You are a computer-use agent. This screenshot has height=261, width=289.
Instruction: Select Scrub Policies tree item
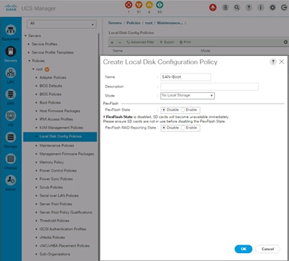tap(51, 187)
